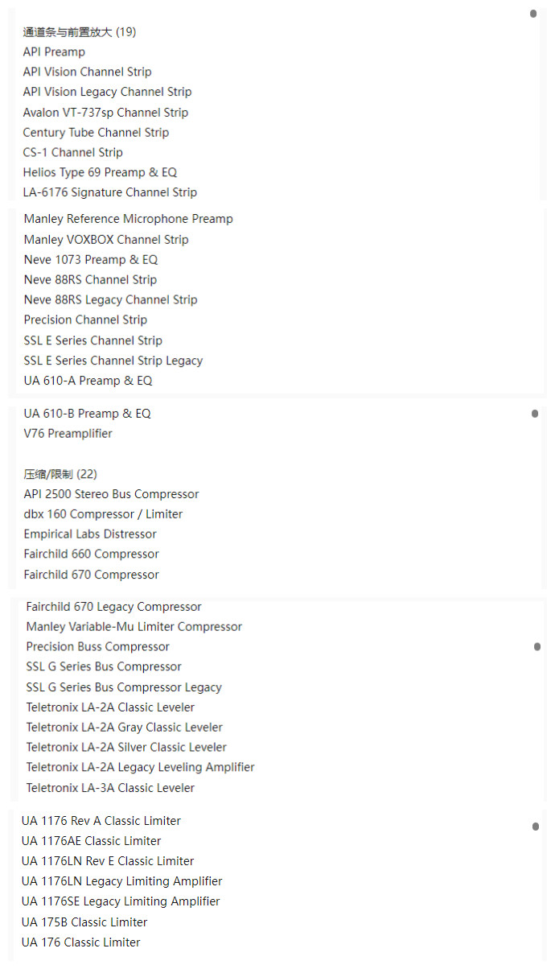
Task: Select API 2500 Stereo Bus Compressor
Action: tap(111, 494)
